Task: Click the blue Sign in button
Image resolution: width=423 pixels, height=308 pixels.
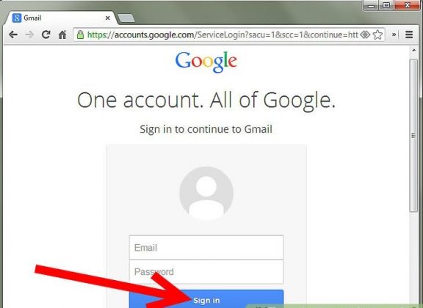Action: click(x=206, y=299)
